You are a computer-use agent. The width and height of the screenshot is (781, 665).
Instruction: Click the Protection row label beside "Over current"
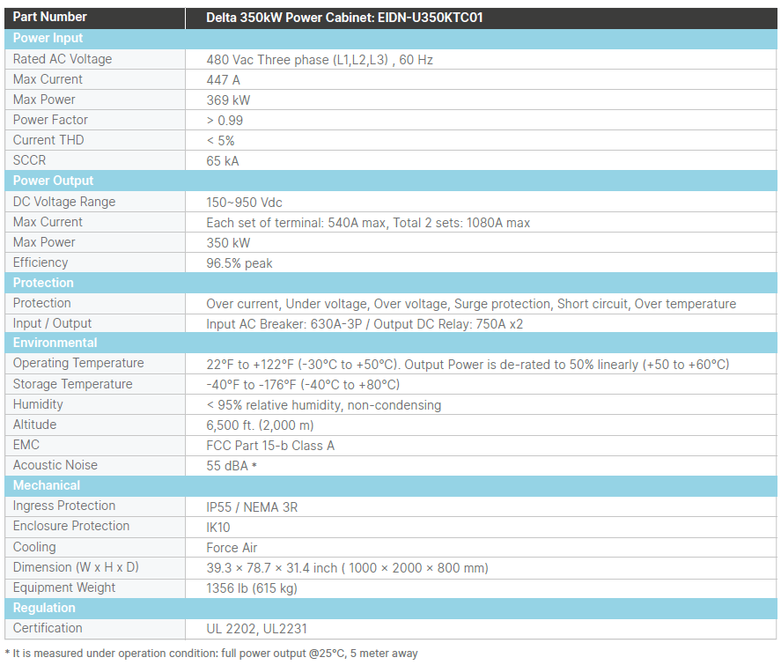(42, 303)
